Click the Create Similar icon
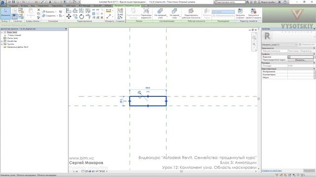 point(120,17)
